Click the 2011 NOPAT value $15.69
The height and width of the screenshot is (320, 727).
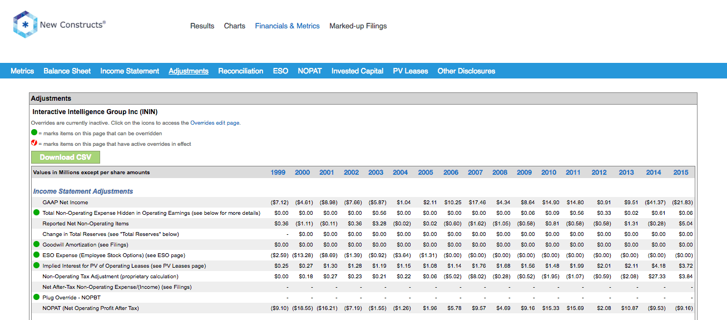point(576,308)
